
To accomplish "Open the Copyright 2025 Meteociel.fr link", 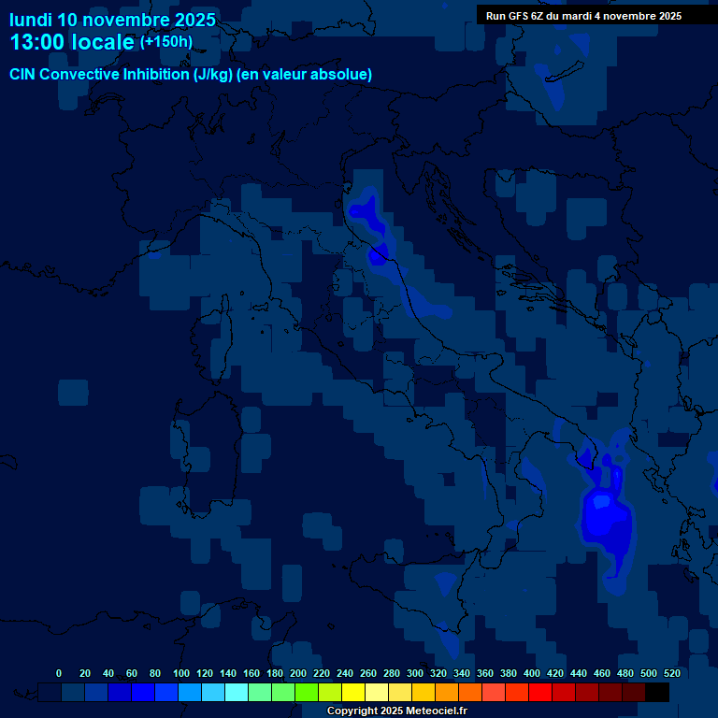I will [x=396, y=711].
